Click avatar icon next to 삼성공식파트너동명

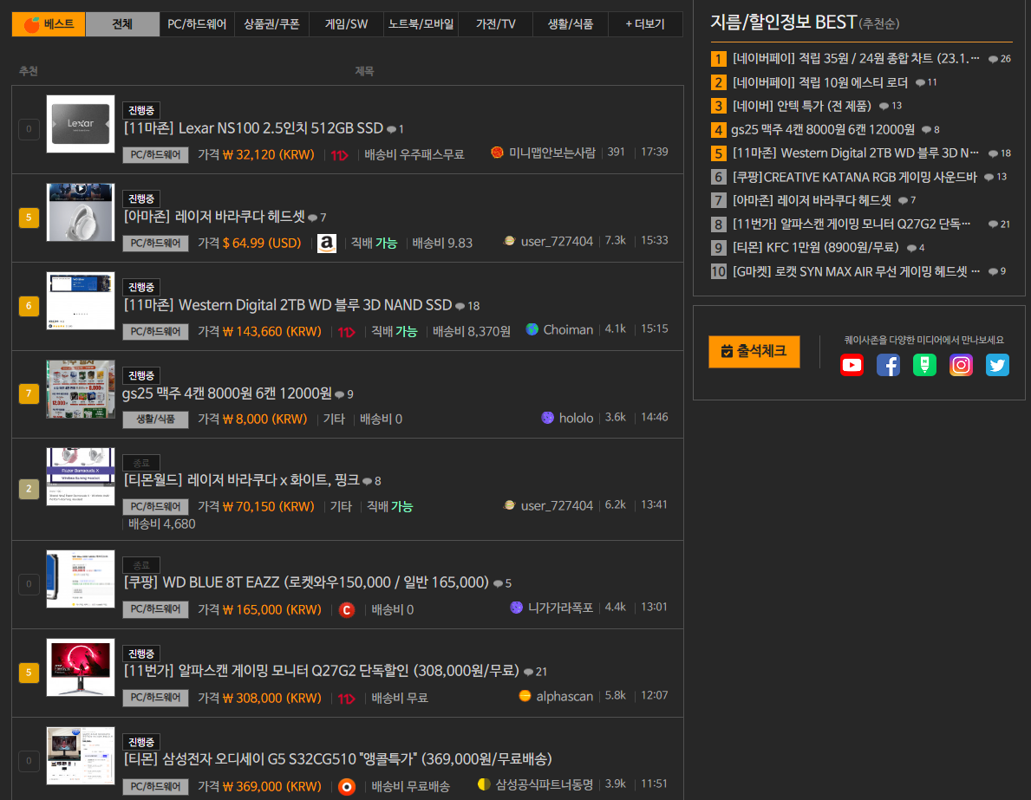[484, 784]
